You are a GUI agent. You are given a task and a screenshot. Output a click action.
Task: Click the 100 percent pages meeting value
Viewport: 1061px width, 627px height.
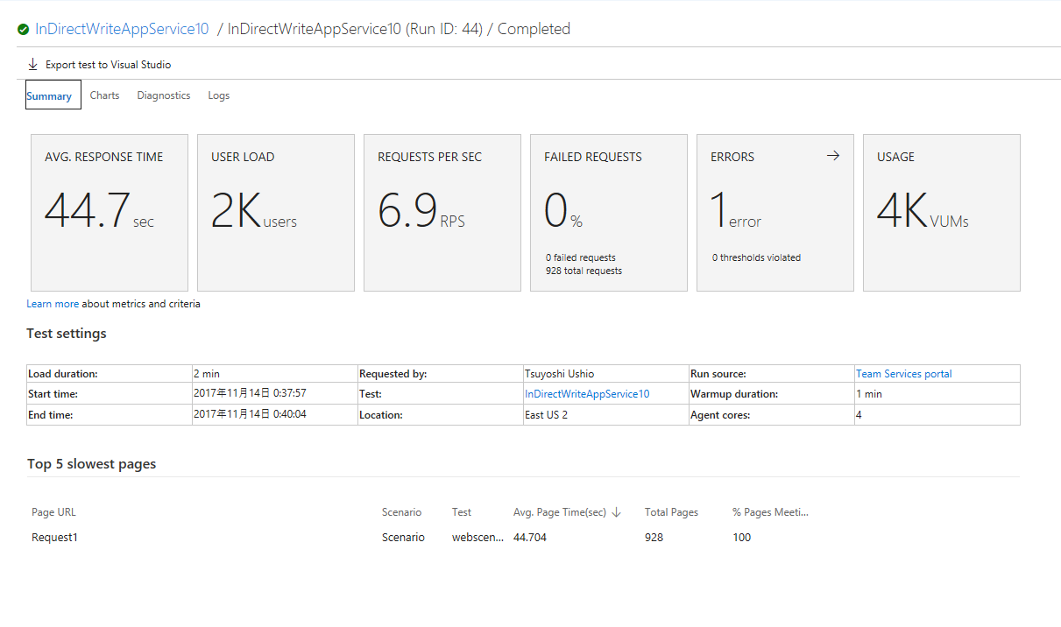742,538
